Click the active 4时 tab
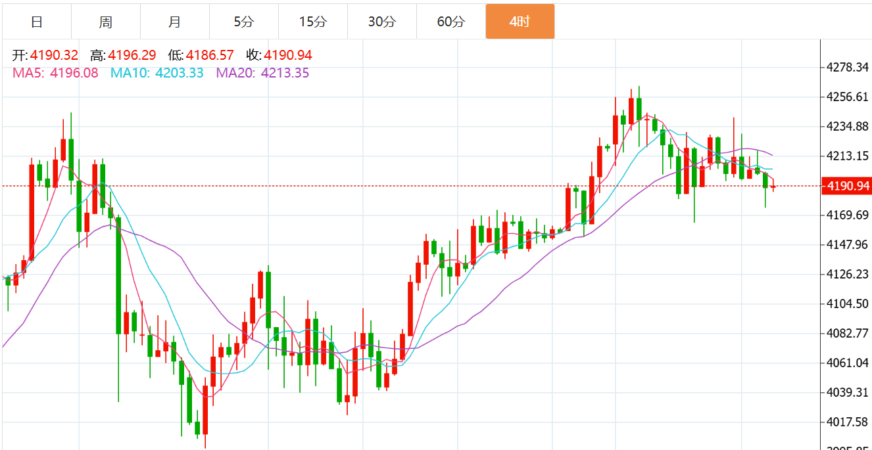Image resolution: width=872 pixels, height=450 pixels. pyautogui.click(x=520, y=22)
